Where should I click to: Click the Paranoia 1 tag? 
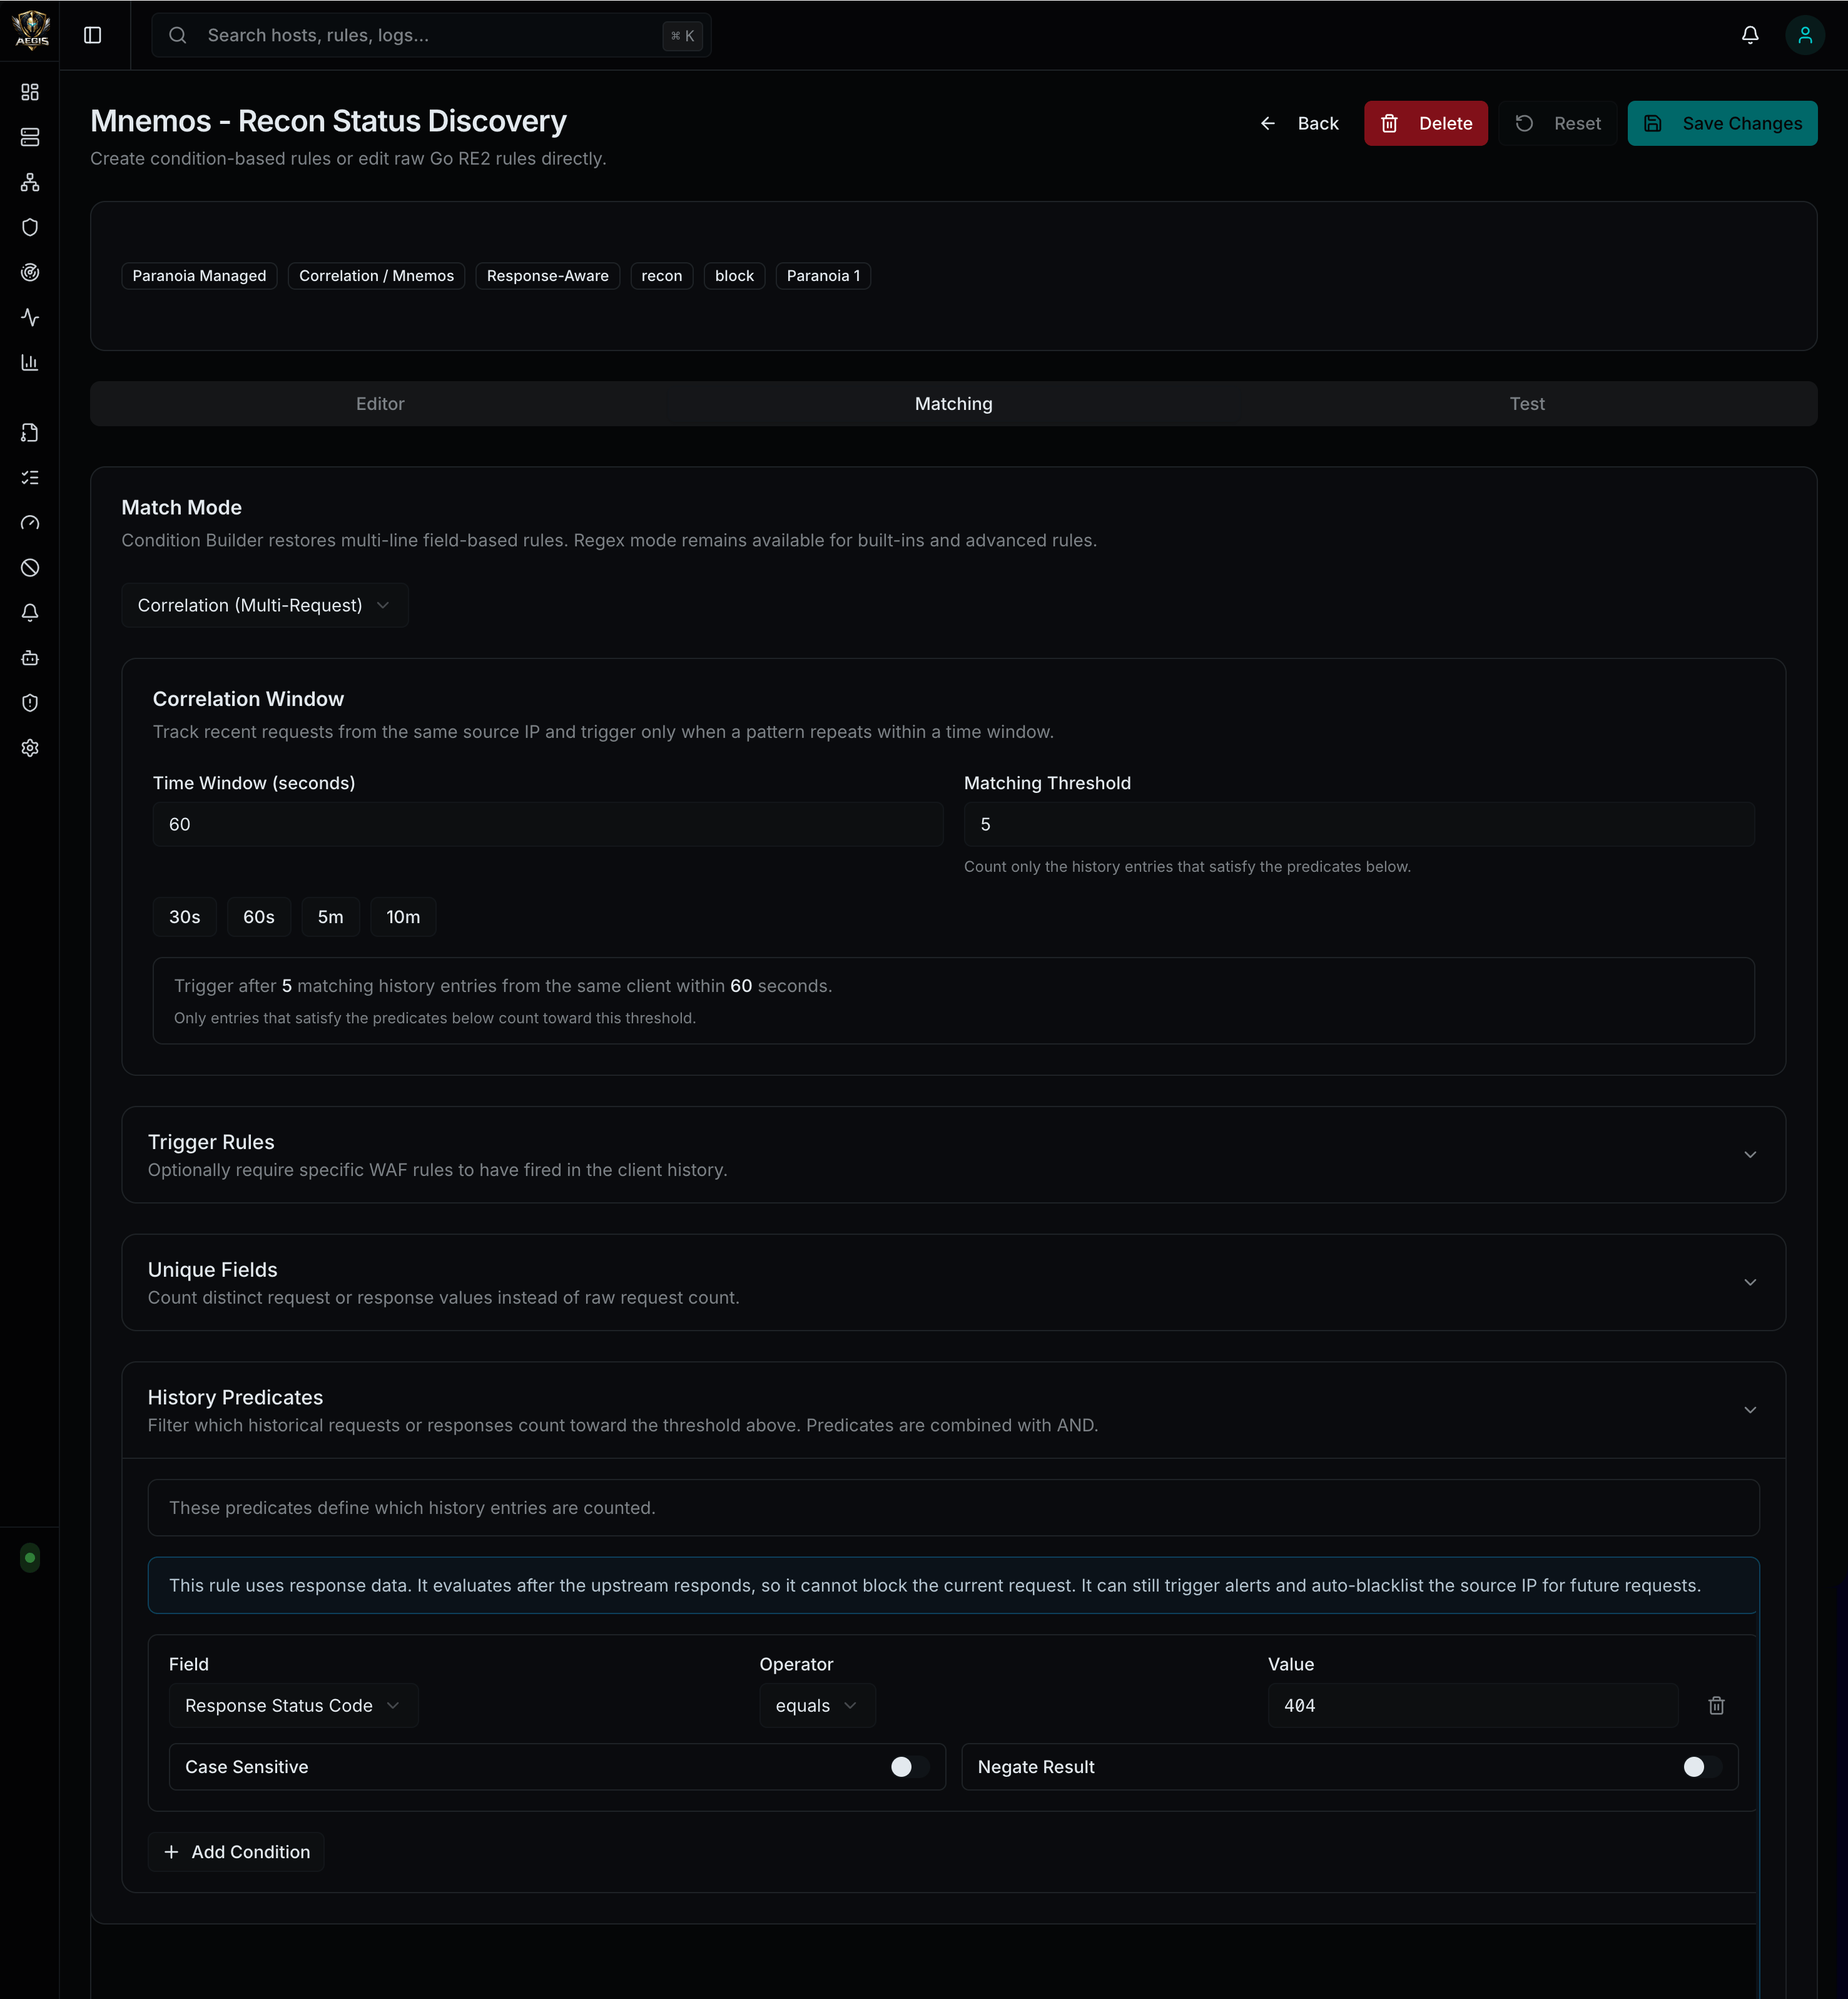(823, 275)
